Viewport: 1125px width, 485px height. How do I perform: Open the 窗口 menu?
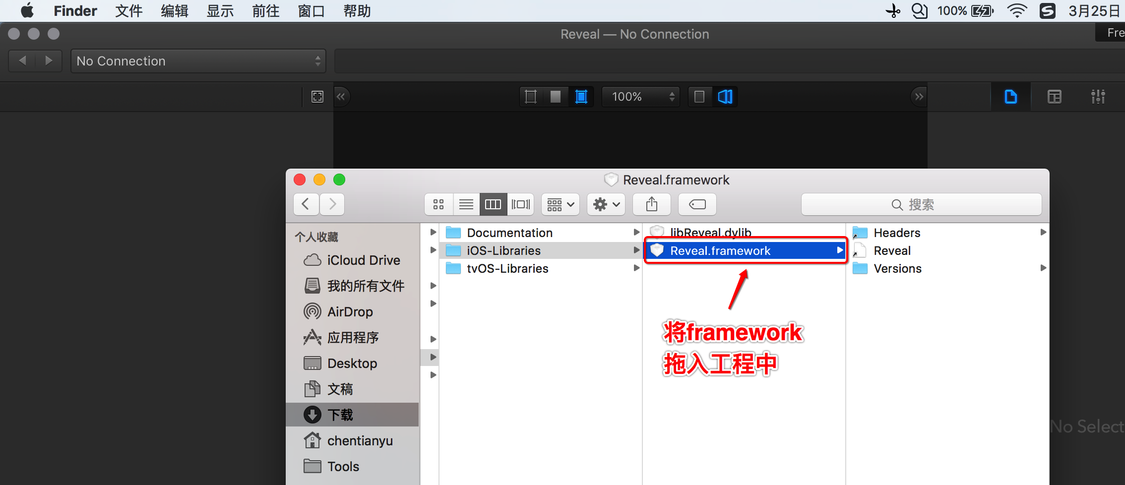(x=311, y=11)
